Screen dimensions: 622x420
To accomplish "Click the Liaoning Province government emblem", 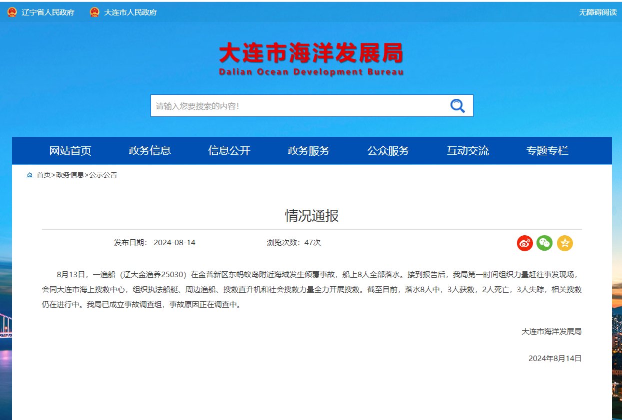I will pos(12,12).
